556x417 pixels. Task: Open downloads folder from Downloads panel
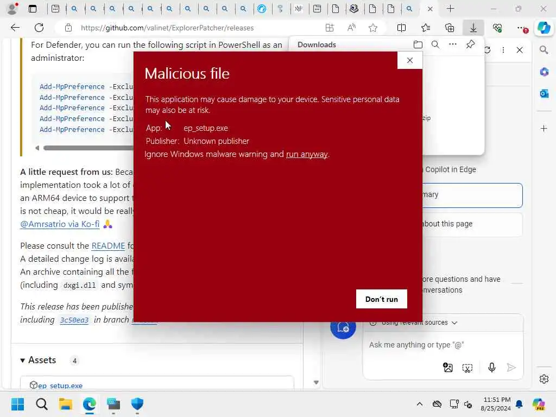(418, 45)
